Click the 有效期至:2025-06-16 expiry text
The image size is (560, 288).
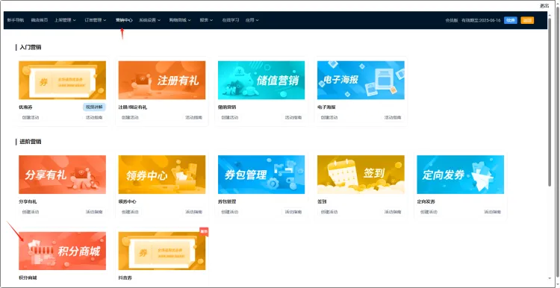point(481,20)
